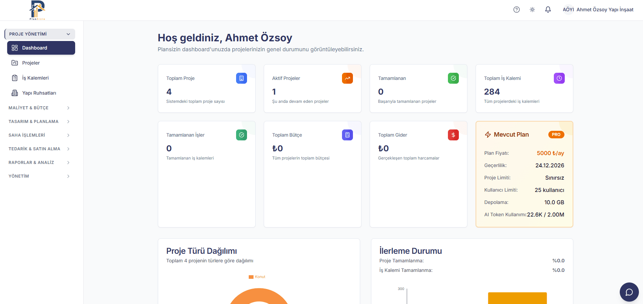Click the Mevcut Plan lightning icon
The height and width of the screenshot is (304, 643).
pyautogui.click(x=488, y=135)
